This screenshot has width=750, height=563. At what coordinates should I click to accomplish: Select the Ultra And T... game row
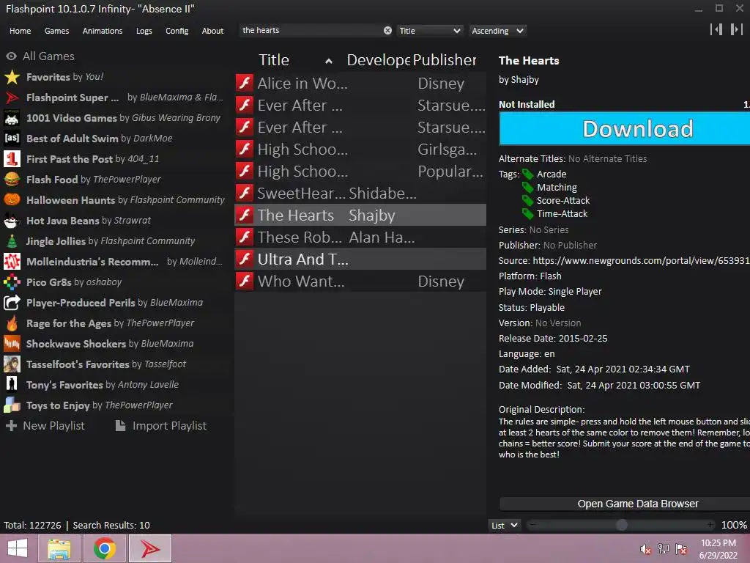(x=360, y=259)
